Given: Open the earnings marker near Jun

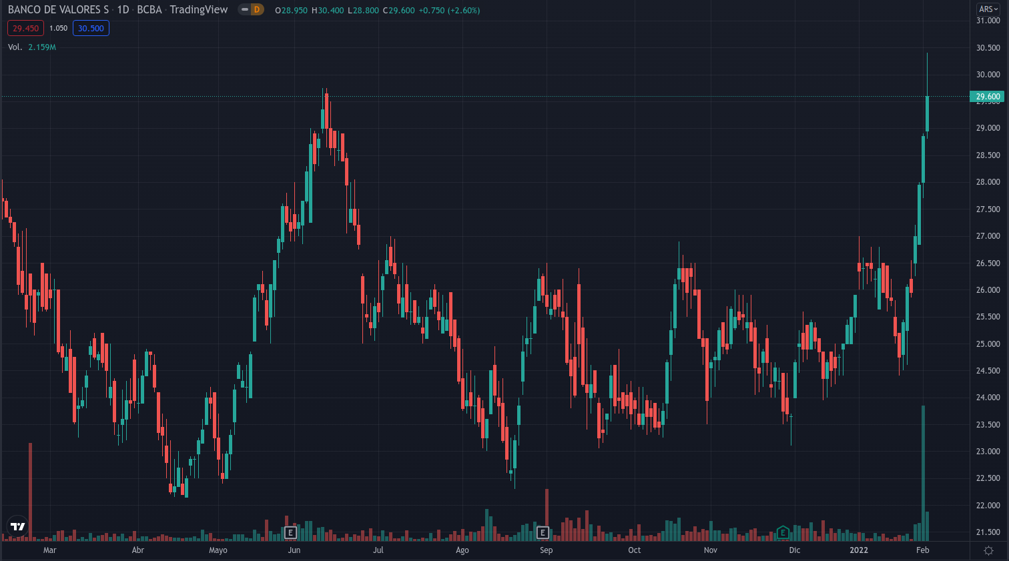Looking at the screenshot, I should (290, 532).
